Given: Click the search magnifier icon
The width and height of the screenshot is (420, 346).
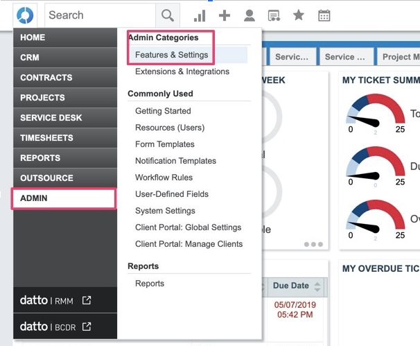Looking at the screenshot, I should pyautogui.click(x=168, y=15).
